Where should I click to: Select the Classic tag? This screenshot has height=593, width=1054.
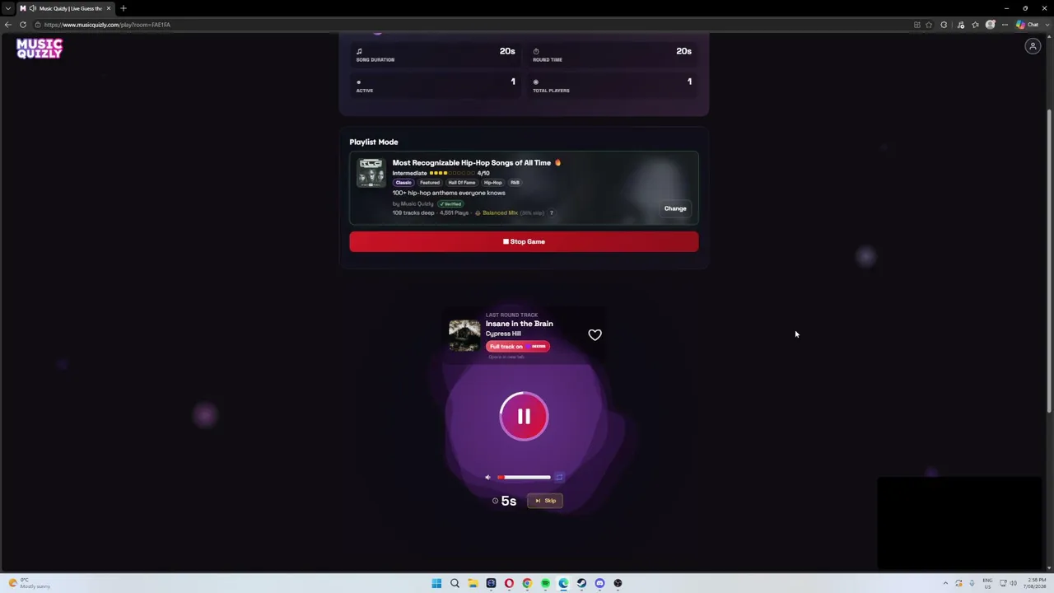[403, 183]
